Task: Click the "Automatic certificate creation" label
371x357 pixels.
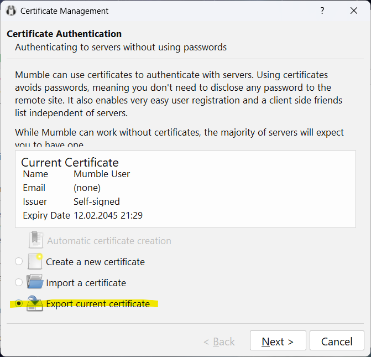Action: coord(109,241)
